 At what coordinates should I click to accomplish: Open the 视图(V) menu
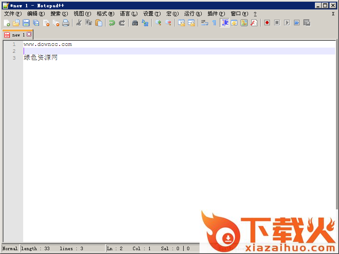82,14
